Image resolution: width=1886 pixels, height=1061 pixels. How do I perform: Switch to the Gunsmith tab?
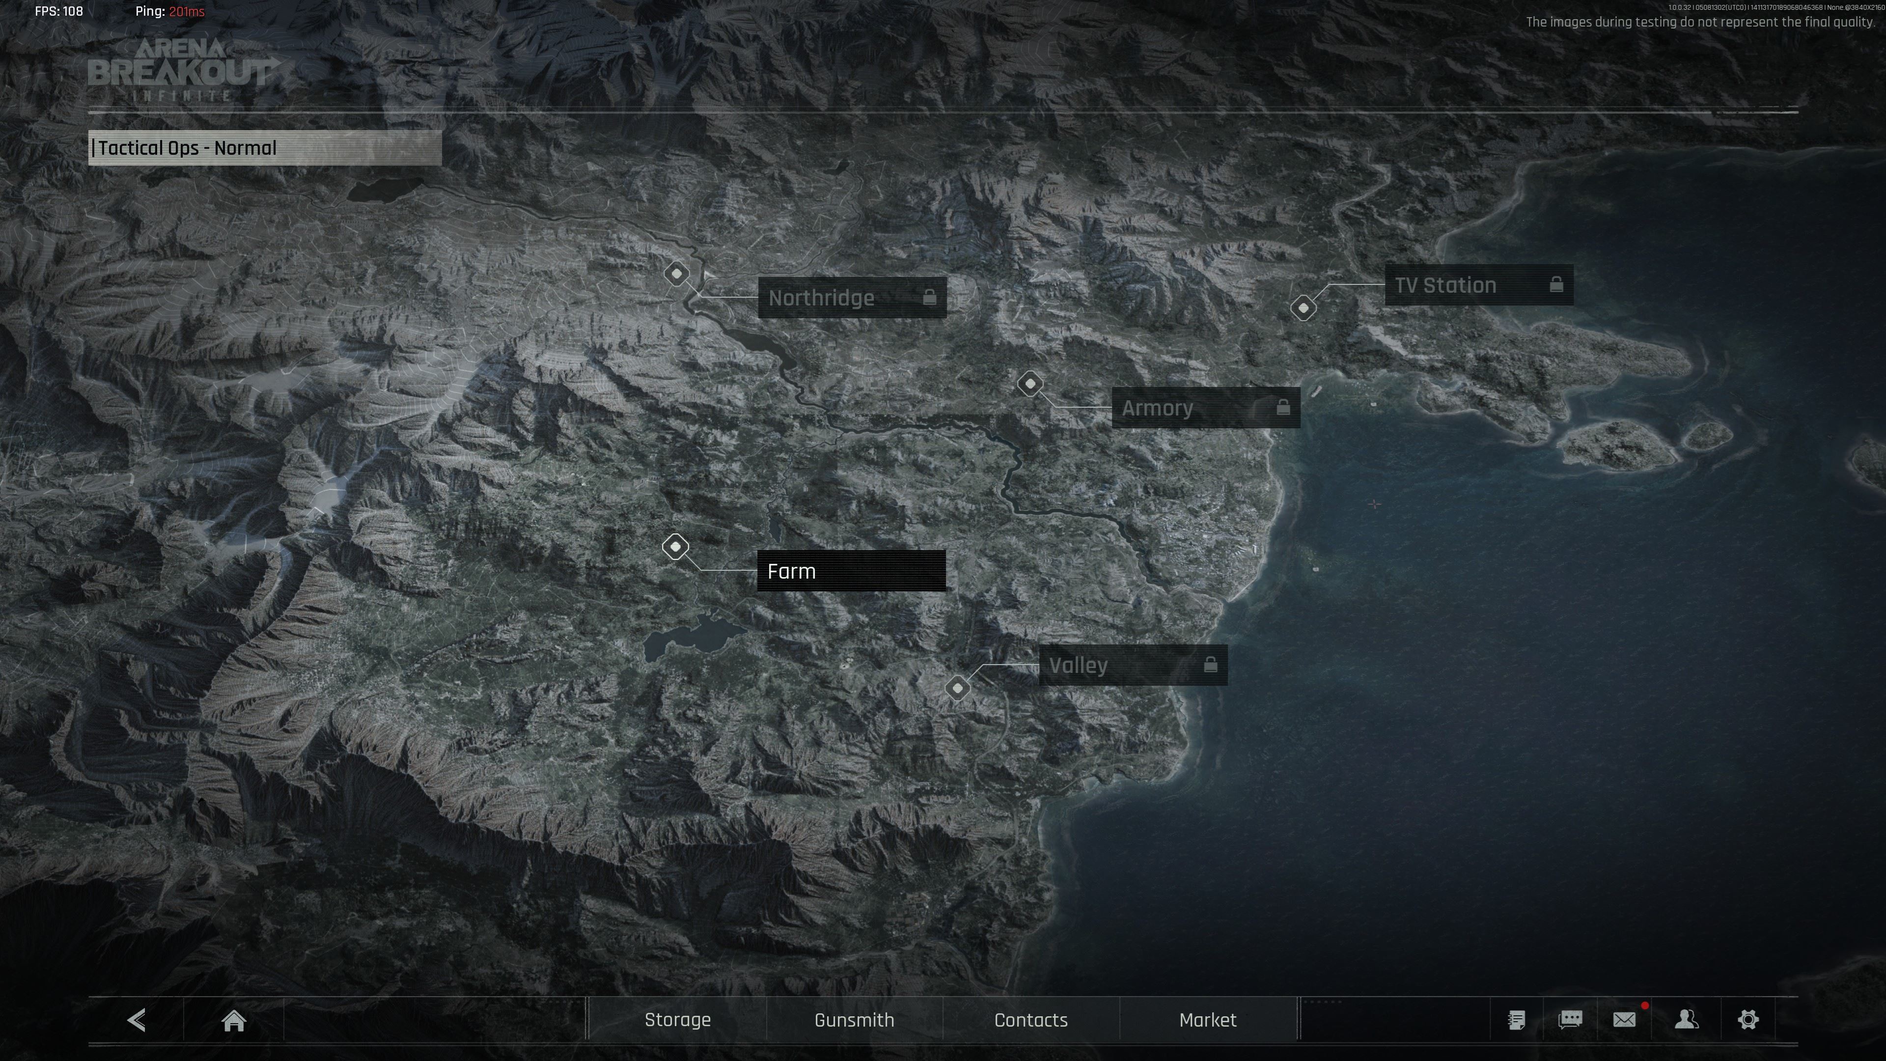click(x=854, y=1020)
